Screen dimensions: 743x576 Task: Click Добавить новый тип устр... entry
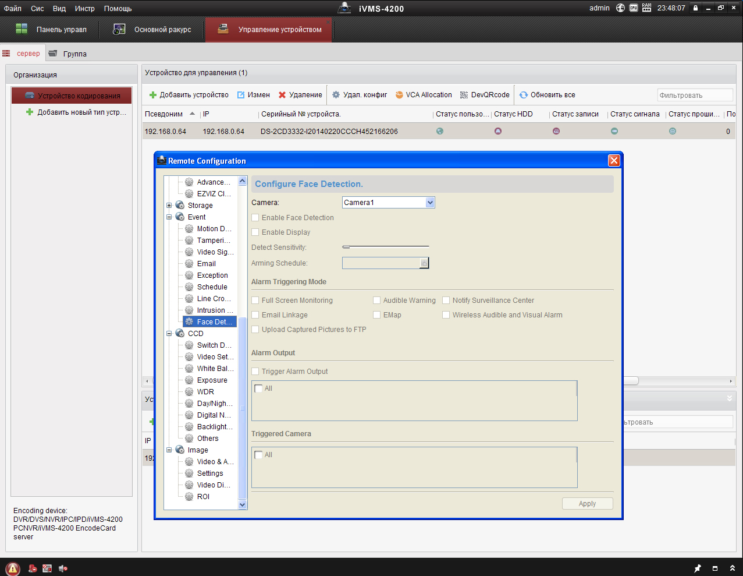coord(76,112)
